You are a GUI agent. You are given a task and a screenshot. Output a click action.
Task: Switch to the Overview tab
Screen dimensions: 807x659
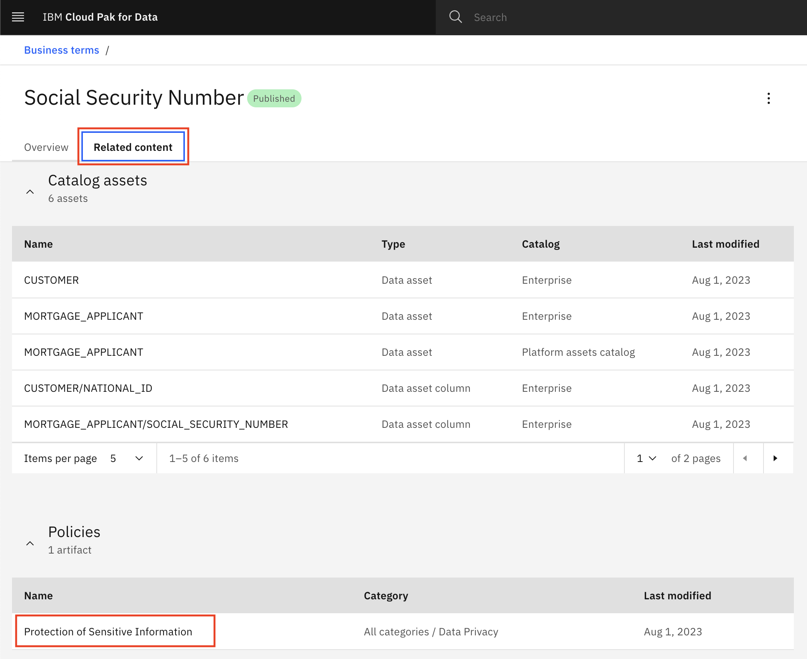(46, 147)
